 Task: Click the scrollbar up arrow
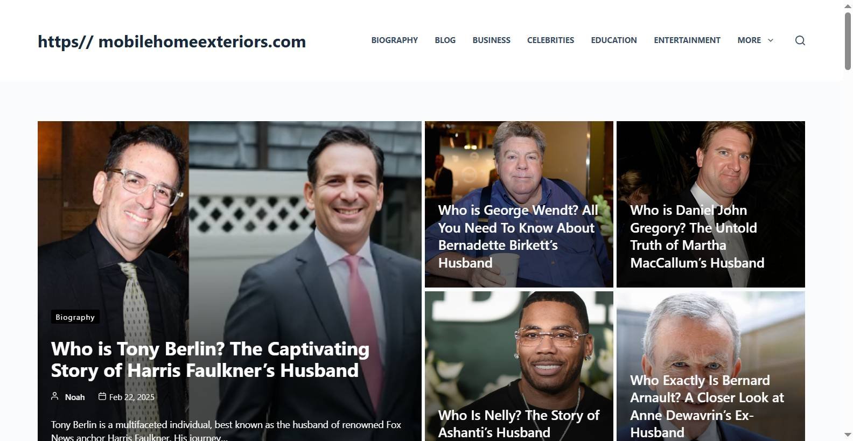click(x=848, y=5)
